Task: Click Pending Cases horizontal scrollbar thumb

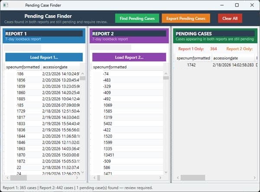Action: [193, 178]
